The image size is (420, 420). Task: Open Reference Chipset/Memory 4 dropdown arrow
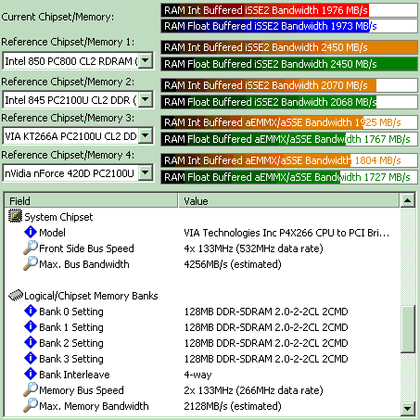[146, 173]
